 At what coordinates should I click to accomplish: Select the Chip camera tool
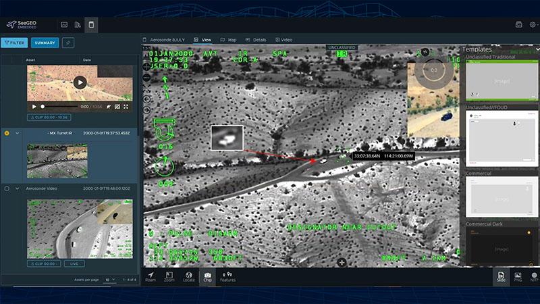[x=207, y=277]
